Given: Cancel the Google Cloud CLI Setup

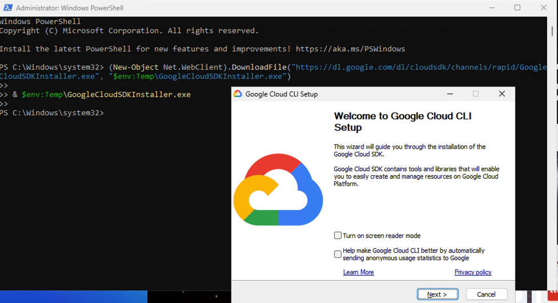Looking at the screenshot, I should pyautogui.click(x=486, y=294).
